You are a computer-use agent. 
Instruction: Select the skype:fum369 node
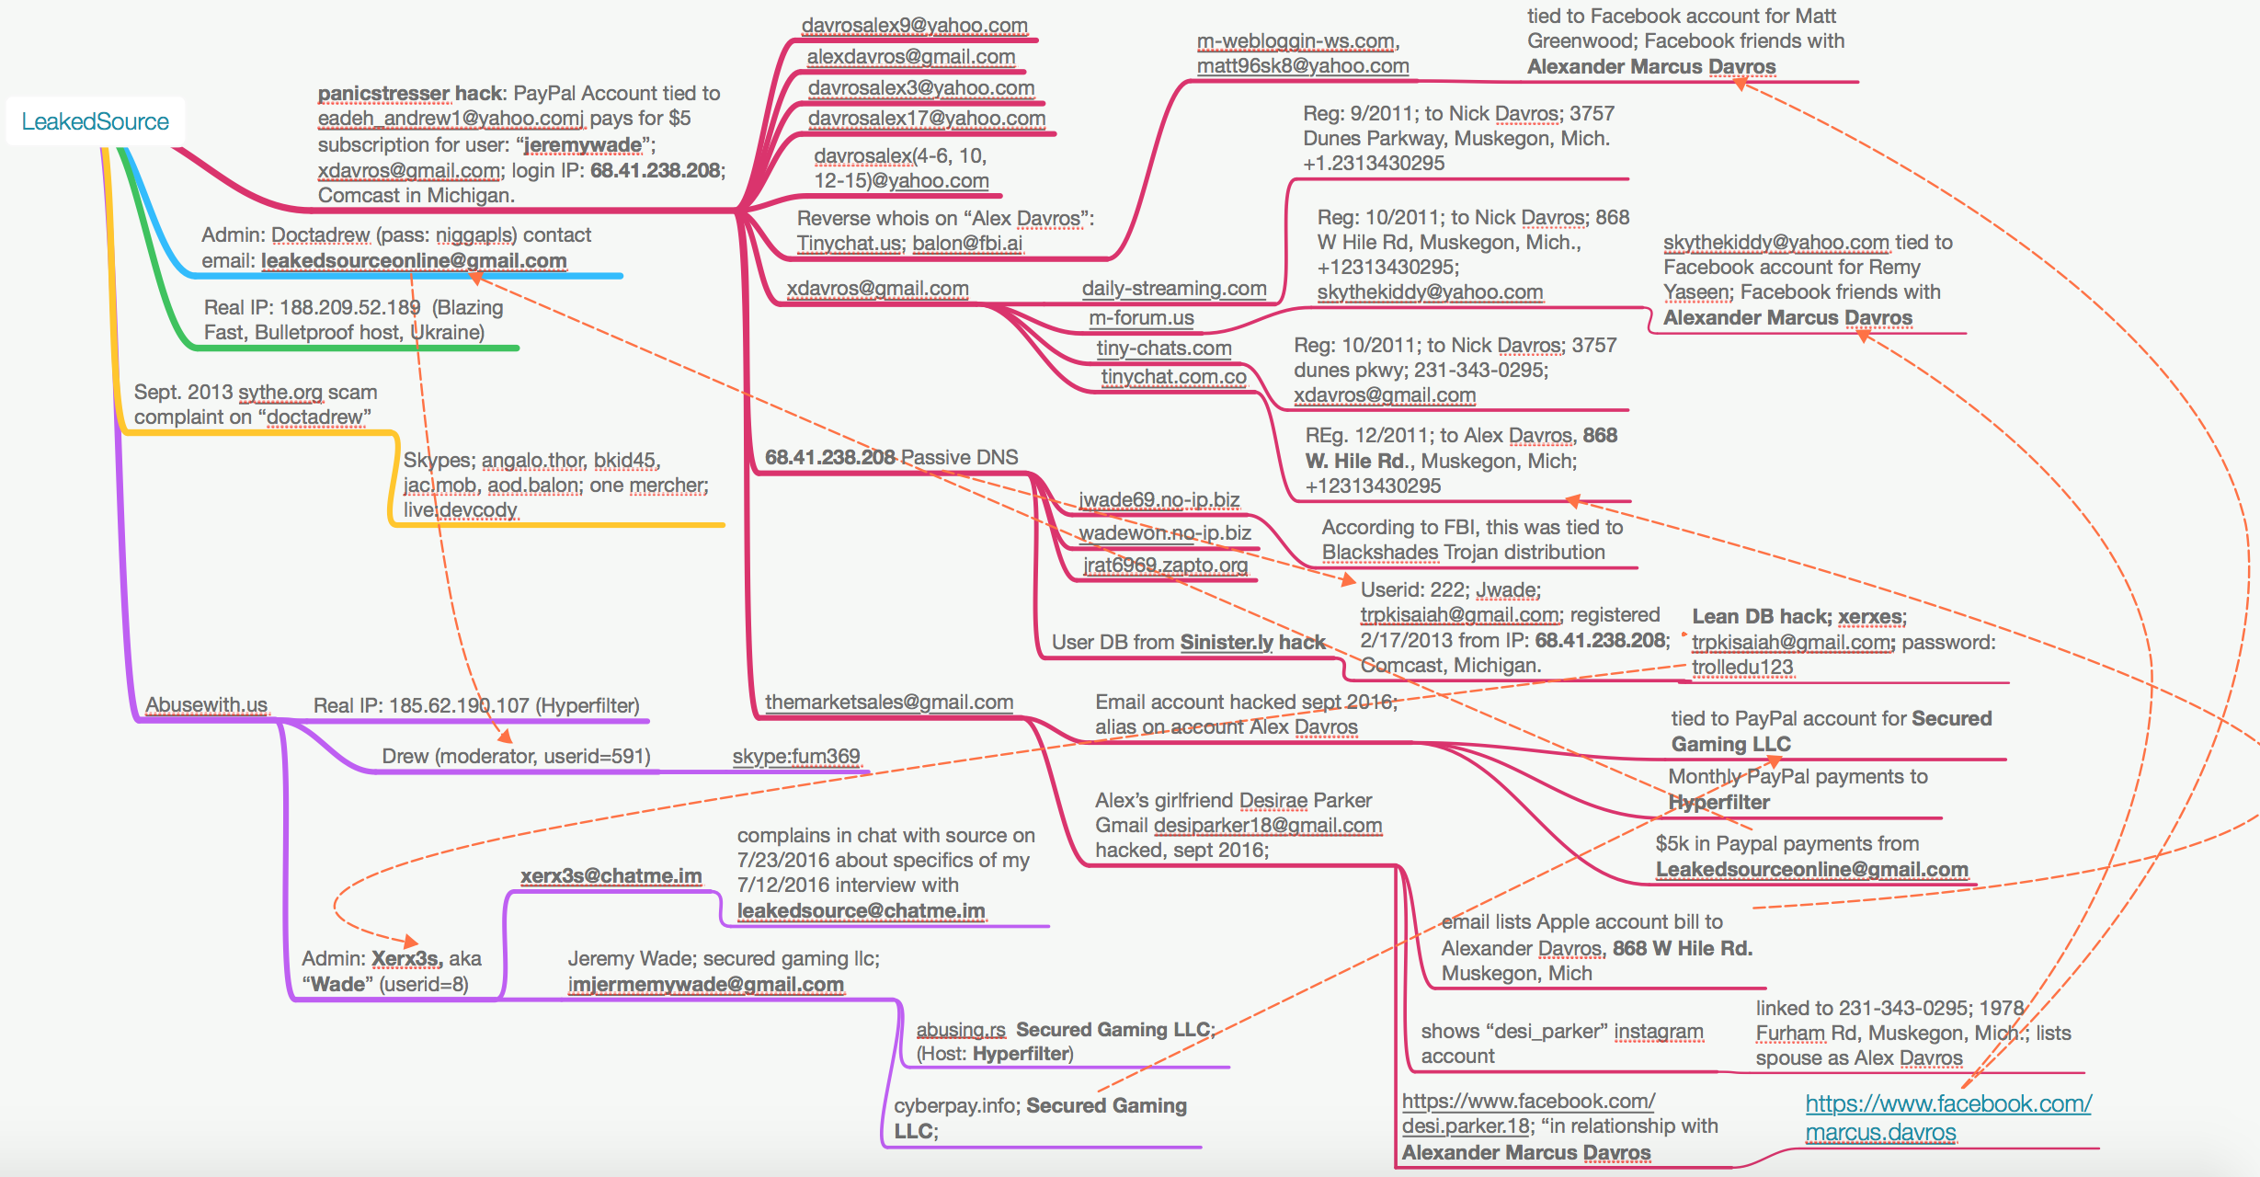pyautogui.click(x=795, y=756)
